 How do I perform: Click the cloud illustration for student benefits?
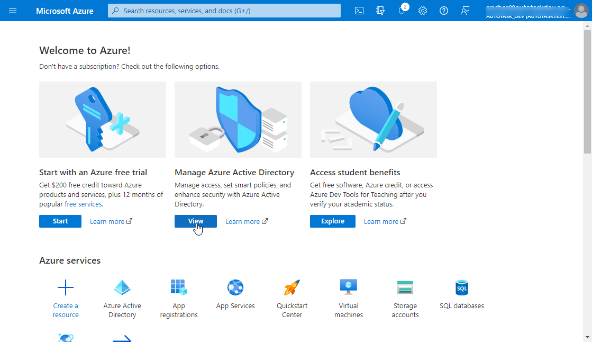click(374, 120)
